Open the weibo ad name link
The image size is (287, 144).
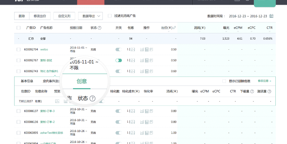coord(44,50)
